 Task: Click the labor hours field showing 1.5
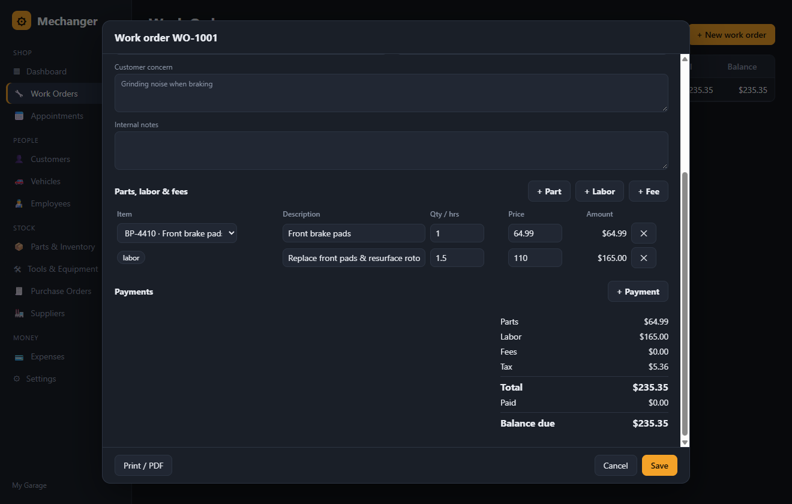point(457,258)
